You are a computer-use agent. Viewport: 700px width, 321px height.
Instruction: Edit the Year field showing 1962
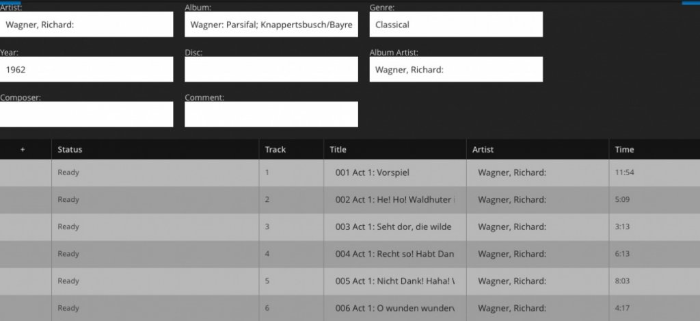click(86, 69)
